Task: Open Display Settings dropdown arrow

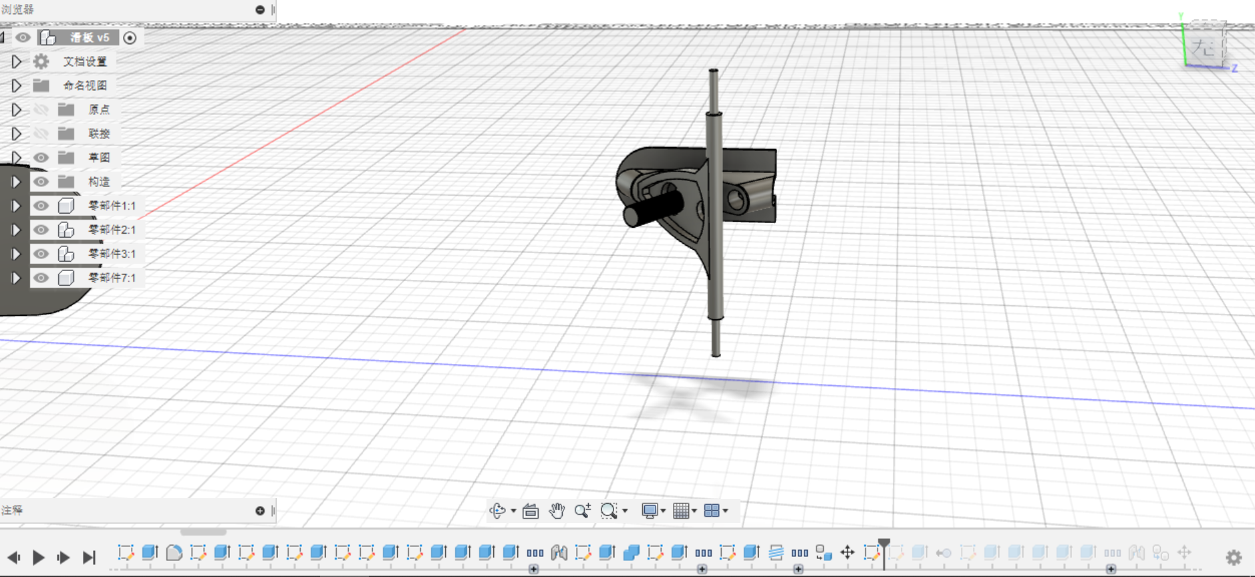Action: [663, 512]
